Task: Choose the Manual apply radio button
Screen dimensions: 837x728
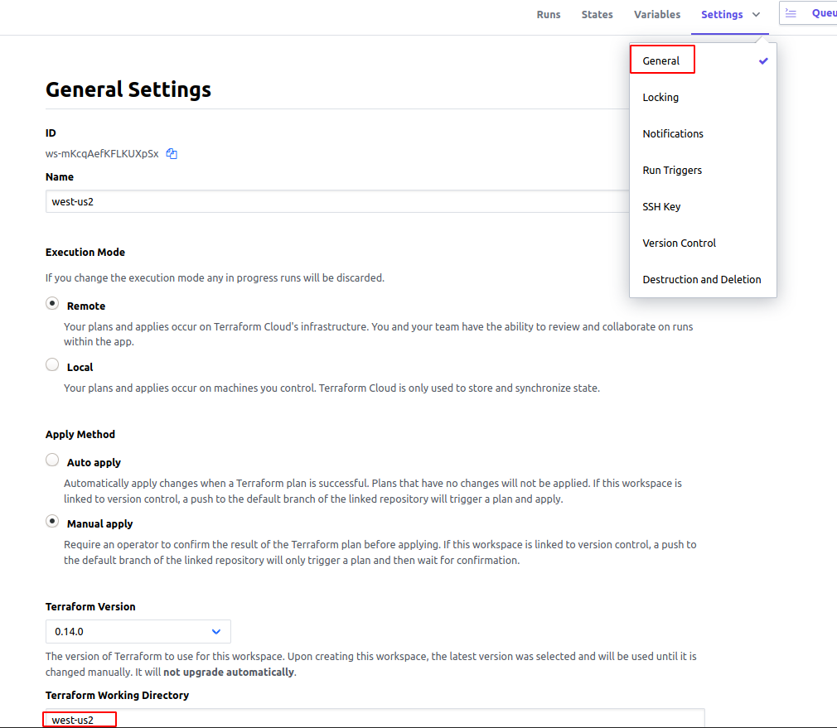Action: (52, 521)
